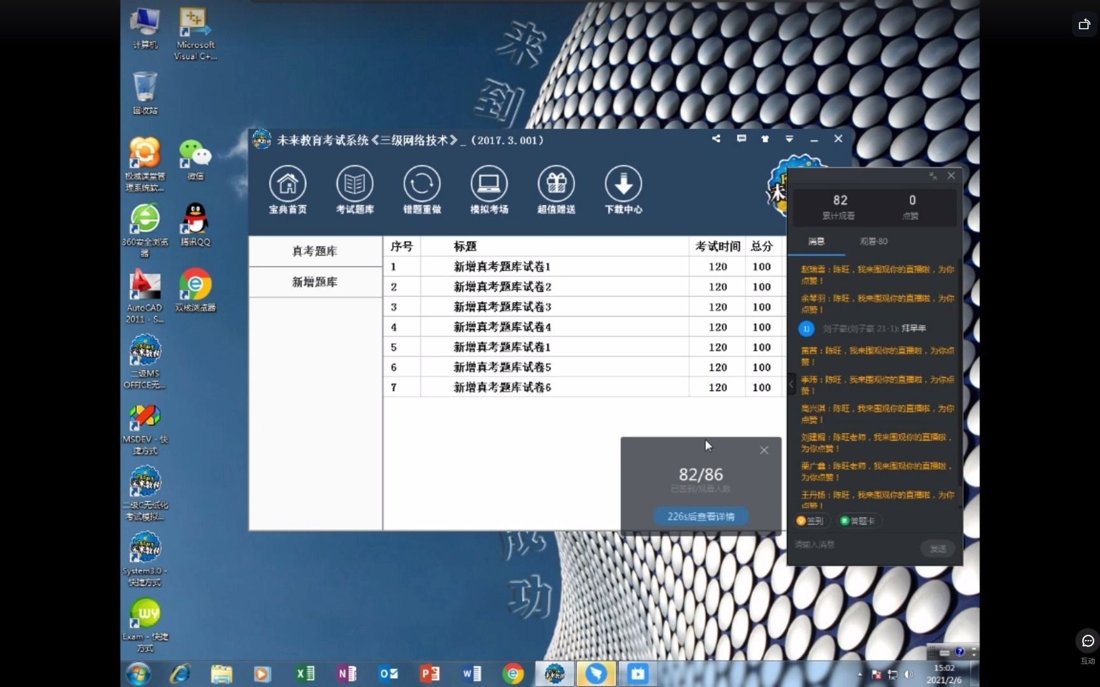Switch to the 观看·80 viewers tab
This screenshot has height=687, width=1100.
[874, 242]
